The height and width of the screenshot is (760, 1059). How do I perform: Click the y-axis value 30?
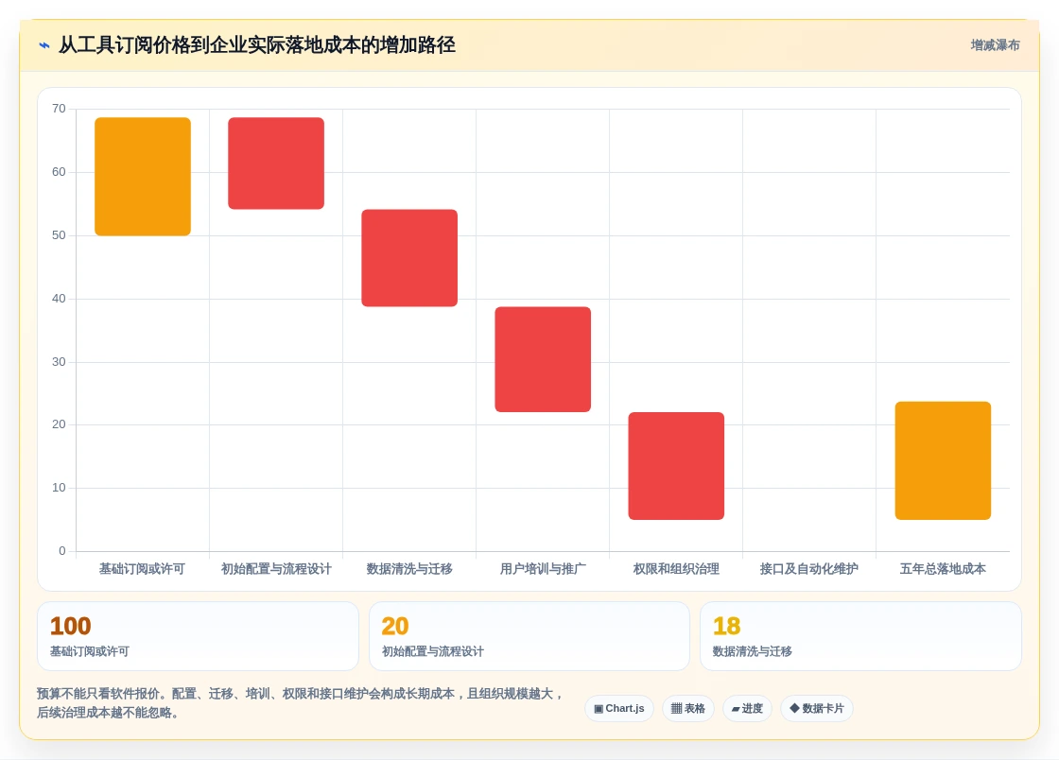(59, 362)
